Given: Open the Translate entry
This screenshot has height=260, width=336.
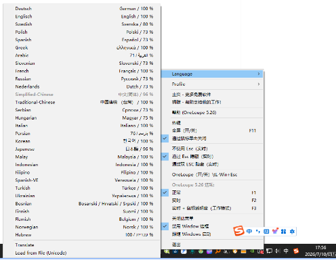Looking at the screenshot, I should tap(81, 245).
